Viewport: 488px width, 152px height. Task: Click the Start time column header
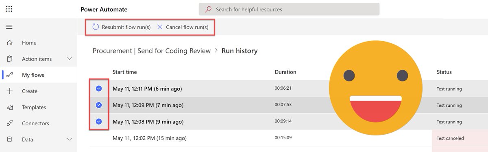tap(125, 72)
